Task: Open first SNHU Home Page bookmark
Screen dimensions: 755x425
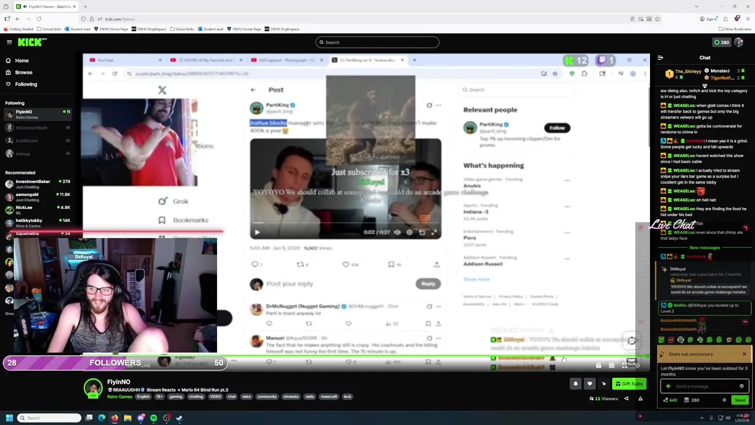Action: click(111, 29)
